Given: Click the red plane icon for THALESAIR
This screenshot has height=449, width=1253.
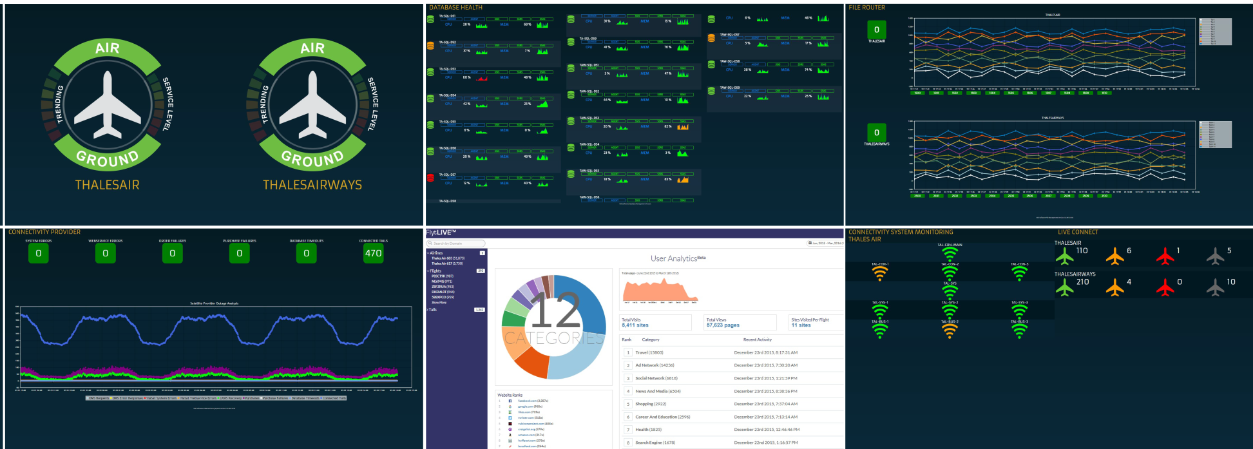Looking at the screenshot, I should 1165,256.
